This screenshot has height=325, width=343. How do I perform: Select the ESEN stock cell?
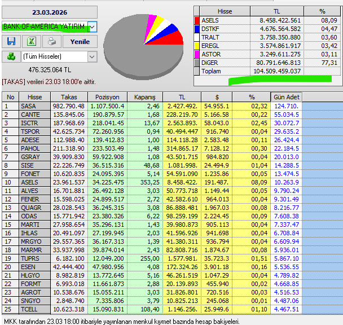click(x=35, y=267)
